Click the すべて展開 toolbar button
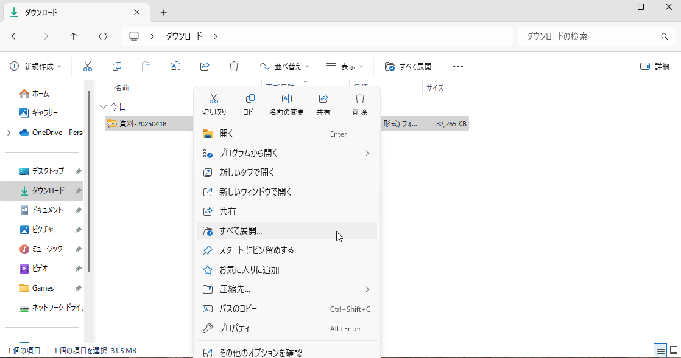The height and width of the screenshot is (358, 681). 408,66
